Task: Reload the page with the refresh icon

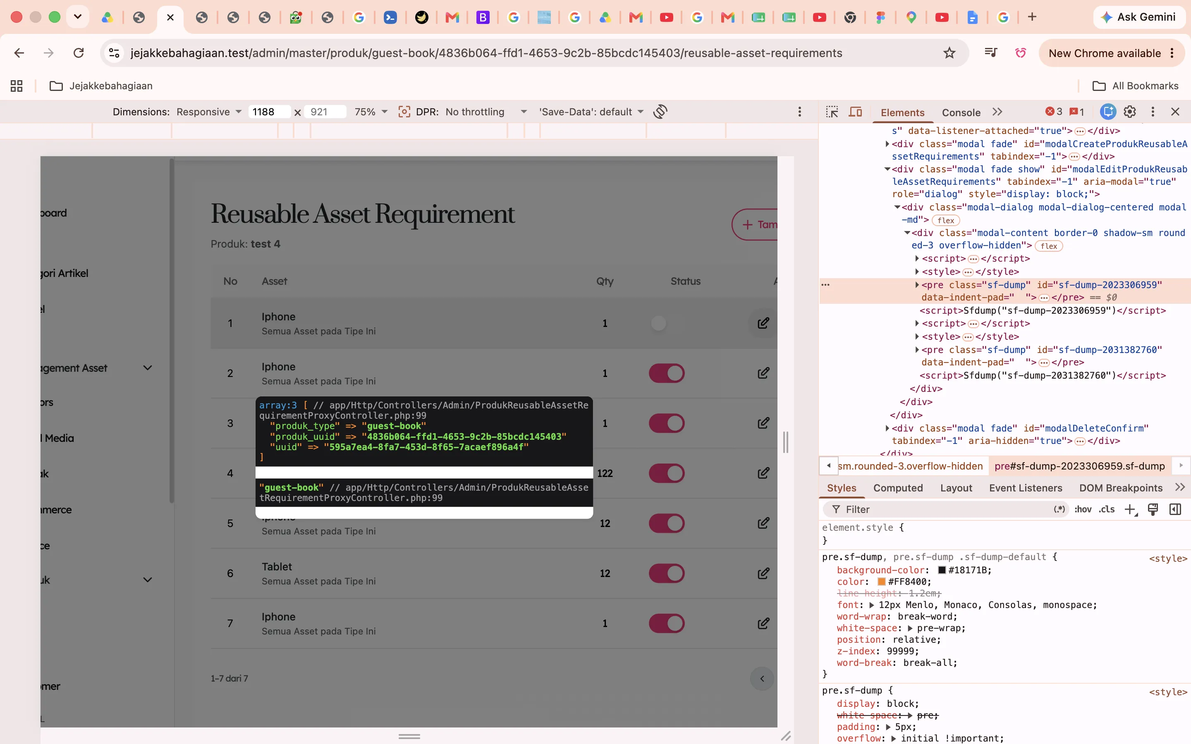Action: pyautogui.click(x=79, y=52)
